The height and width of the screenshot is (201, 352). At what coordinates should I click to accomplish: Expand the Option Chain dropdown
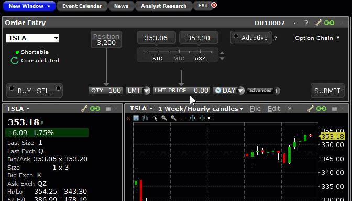317,38
